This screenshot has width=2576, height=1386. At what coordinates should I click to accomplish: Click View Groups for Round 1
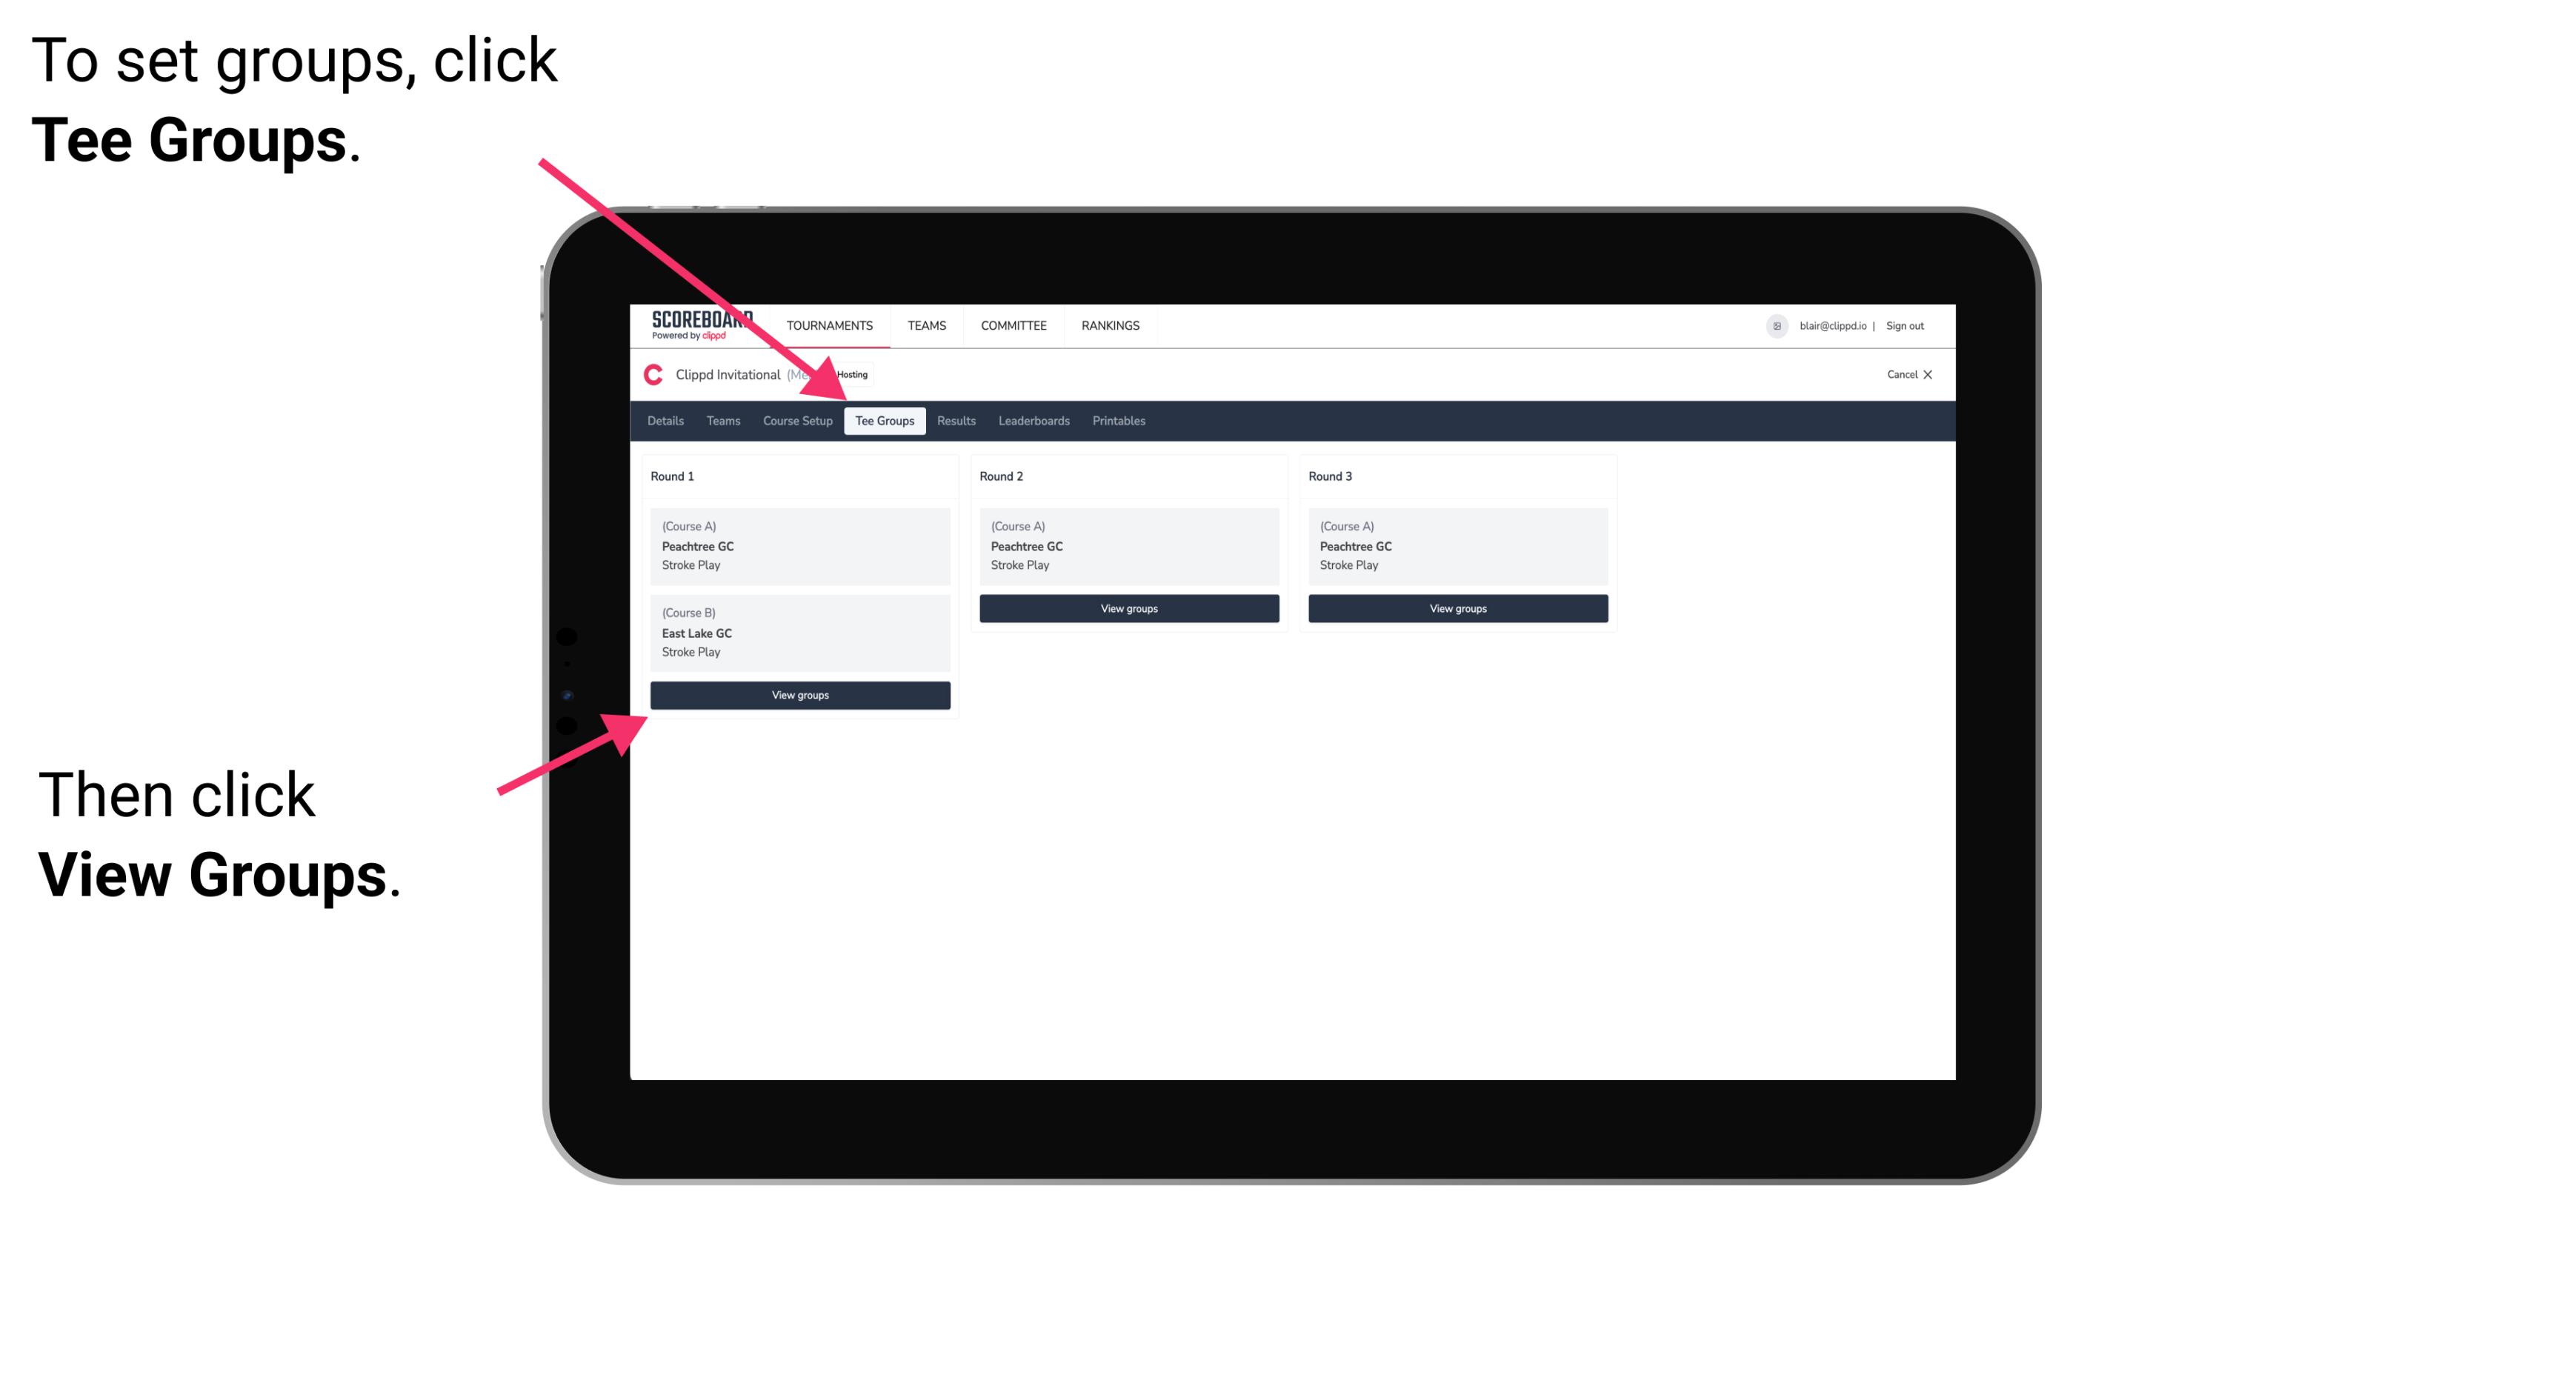pyautogui.click(x=801, y=696)
